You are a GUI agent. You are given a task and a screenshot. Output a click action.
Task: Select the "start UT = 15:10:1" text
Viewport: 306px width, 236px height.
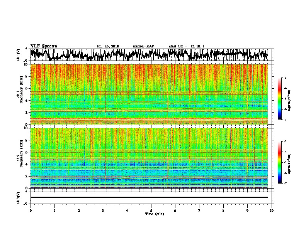tap(187, 46)
